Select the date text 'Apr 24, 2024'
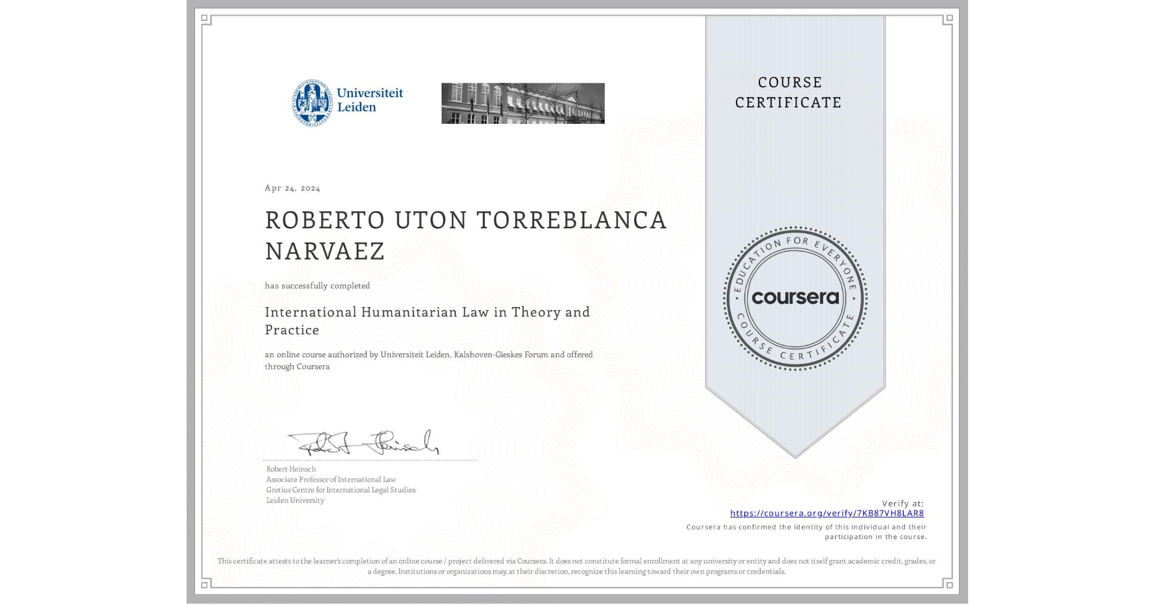Image resolution: width=1156 pixels, height=605 pixels. 292,188
